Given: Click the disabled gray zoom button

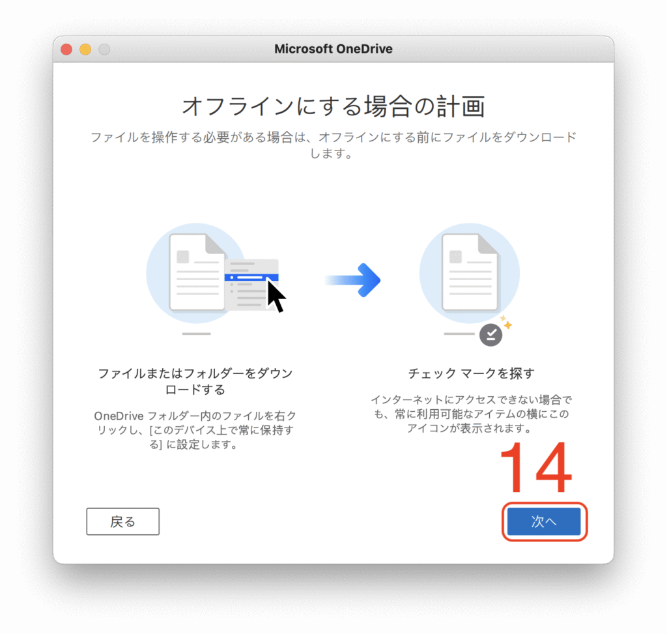Looking at the screenshot, I should pyautogui.click(x=105, y=50).
